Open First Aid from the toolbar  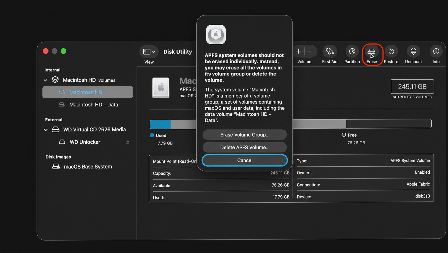tap(330, 51)
